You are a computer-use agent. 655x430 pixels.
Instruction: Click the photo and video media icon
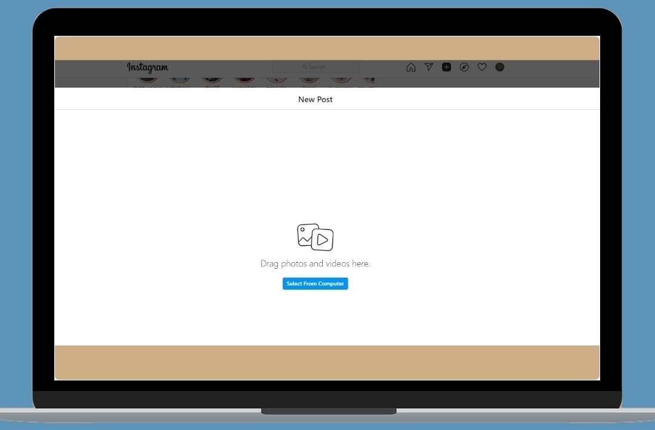coord(315,237)
